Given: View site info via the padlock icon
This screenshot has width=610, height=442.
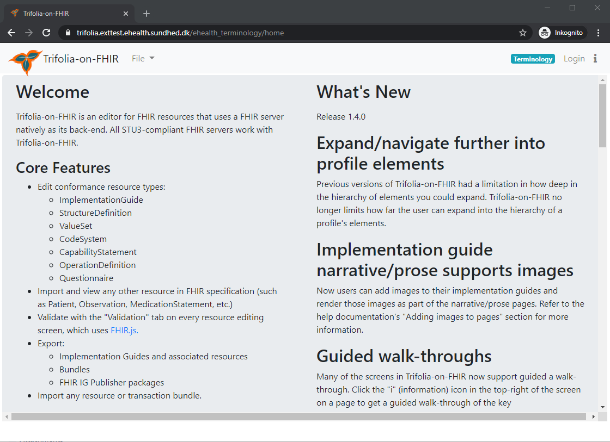Looking at the screenshot, I should coord(68,33).
